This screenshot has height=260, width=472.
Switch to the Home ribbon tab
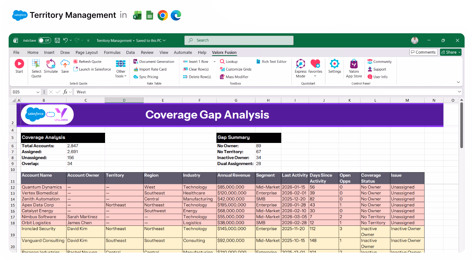point(33,52)
